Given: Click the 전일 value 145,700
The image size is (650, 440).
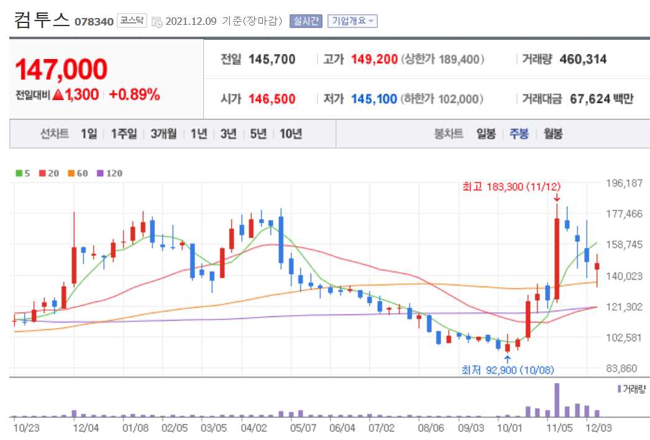Looking at the screenshot, I should pos(272,59).
